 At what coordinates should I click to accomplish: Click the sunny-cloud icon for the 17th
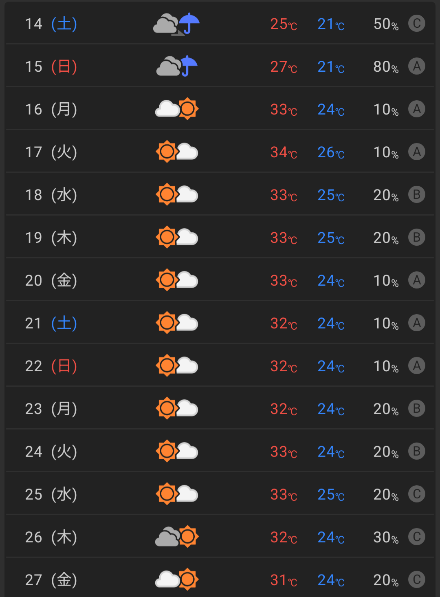coord(176,152)
